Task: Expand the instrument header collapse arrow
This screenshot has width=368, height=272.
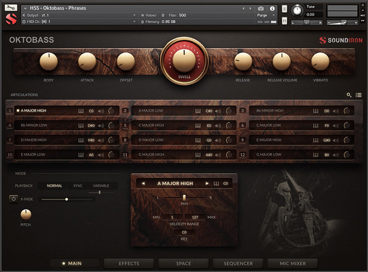Action: 25,8
